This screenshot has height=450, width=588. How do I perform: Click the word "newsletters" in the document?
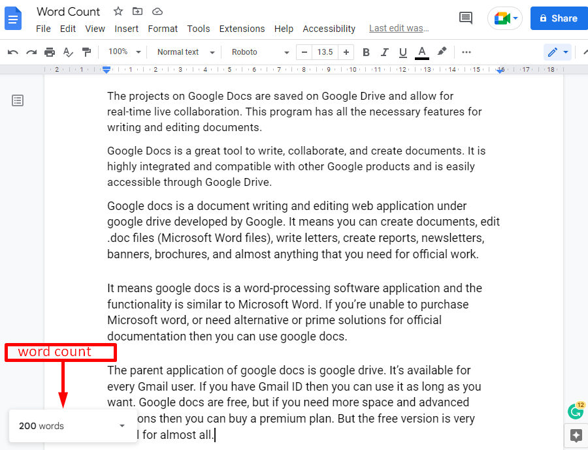pyautogui.click(x=452, y=238)
